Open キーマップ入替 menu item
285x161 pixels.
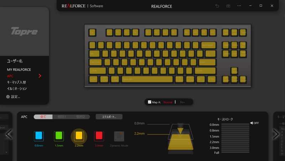click(16, 82)
